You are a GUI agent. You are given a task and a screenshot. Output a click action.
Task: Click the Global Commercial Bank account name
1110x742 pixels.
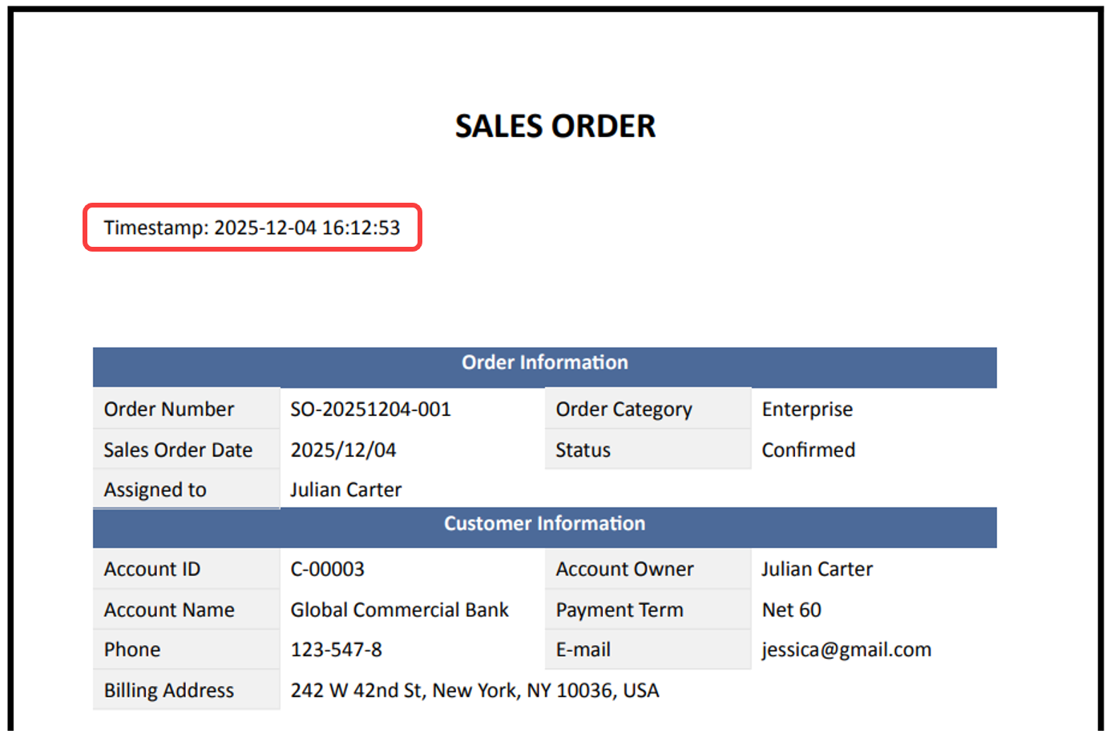[399, 611]
